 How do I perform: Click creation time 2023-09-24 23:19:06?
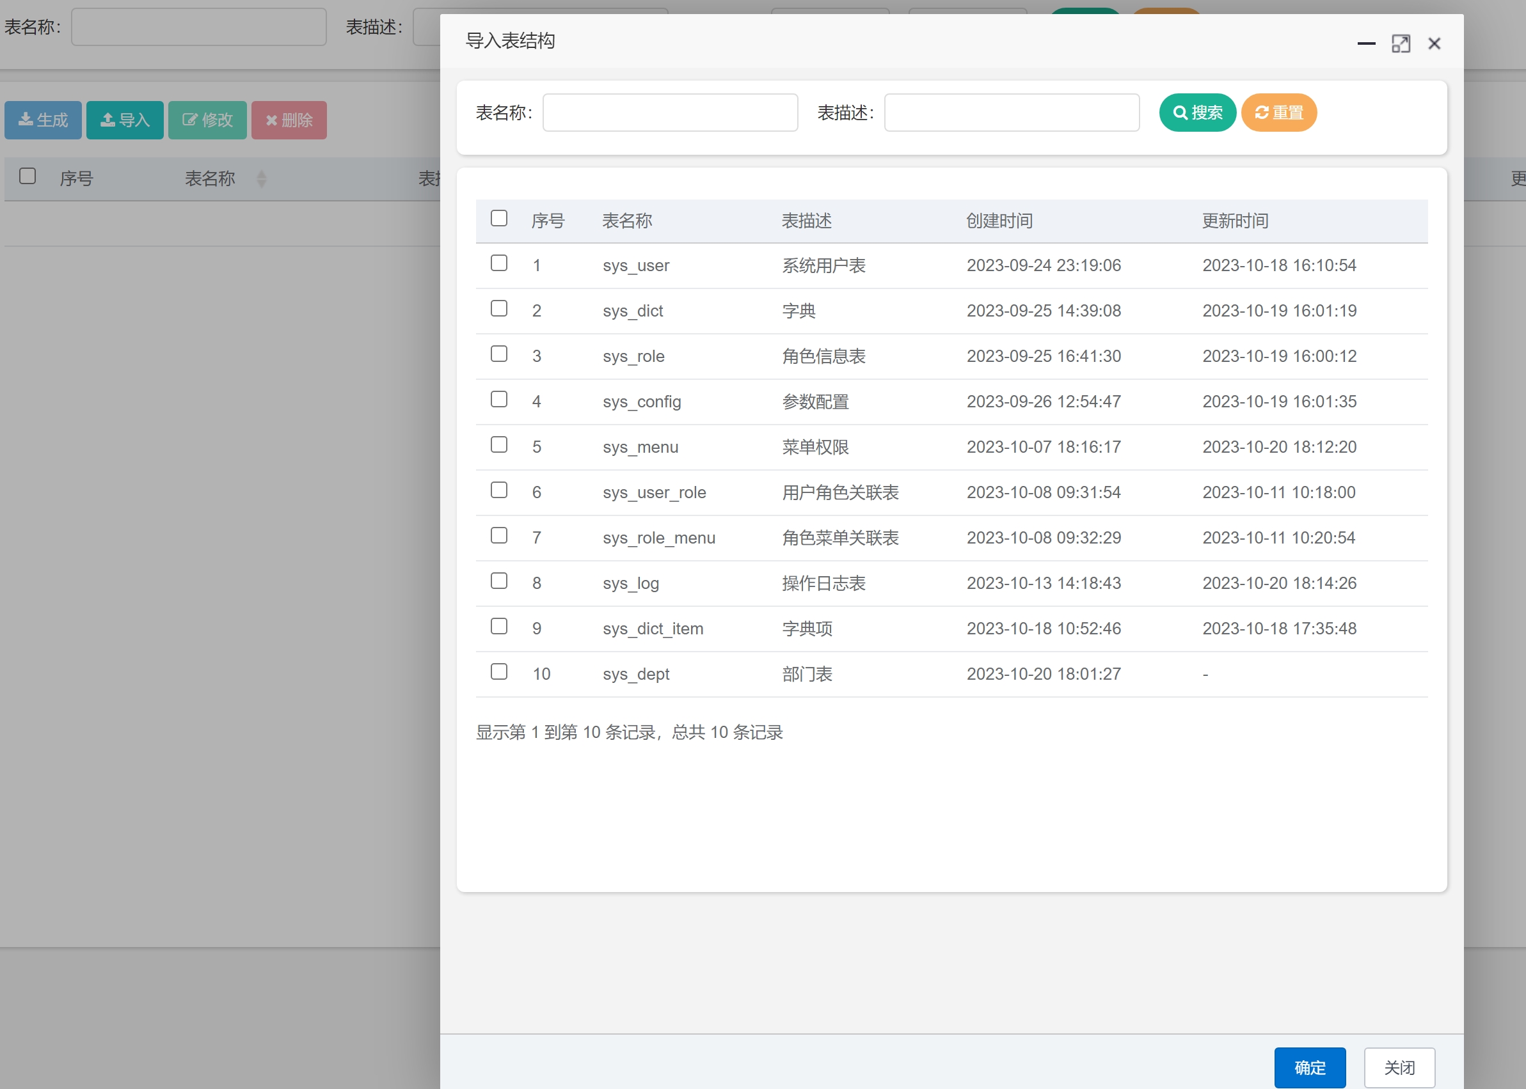(1044, 265)
